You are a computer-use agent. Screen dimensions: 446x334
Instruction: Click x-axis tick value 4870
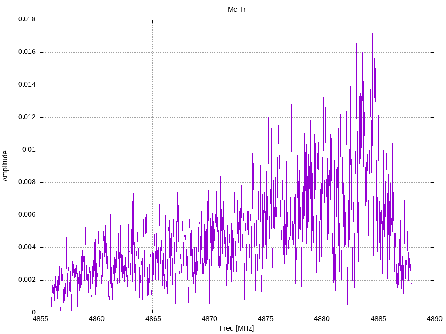click(x=209, y=319)
